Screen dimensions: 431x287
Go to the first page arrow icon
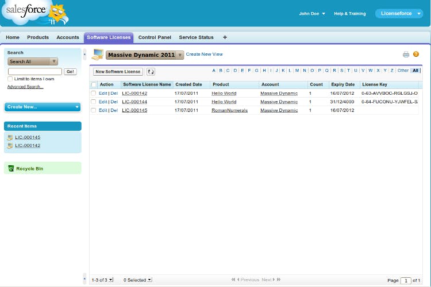coord(233,280)
